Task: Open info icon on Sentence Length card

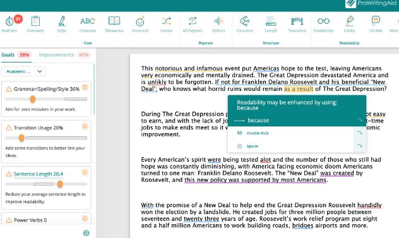Action: [85, 172]
